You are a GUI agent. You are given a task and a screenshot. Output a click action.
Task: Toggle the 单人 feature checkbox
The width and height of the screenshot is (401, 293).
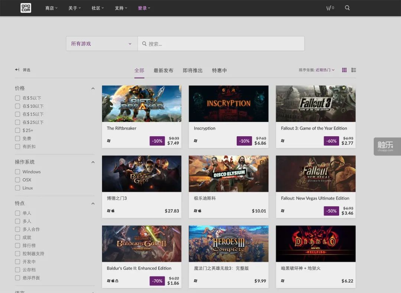click(x=17, y=213)
